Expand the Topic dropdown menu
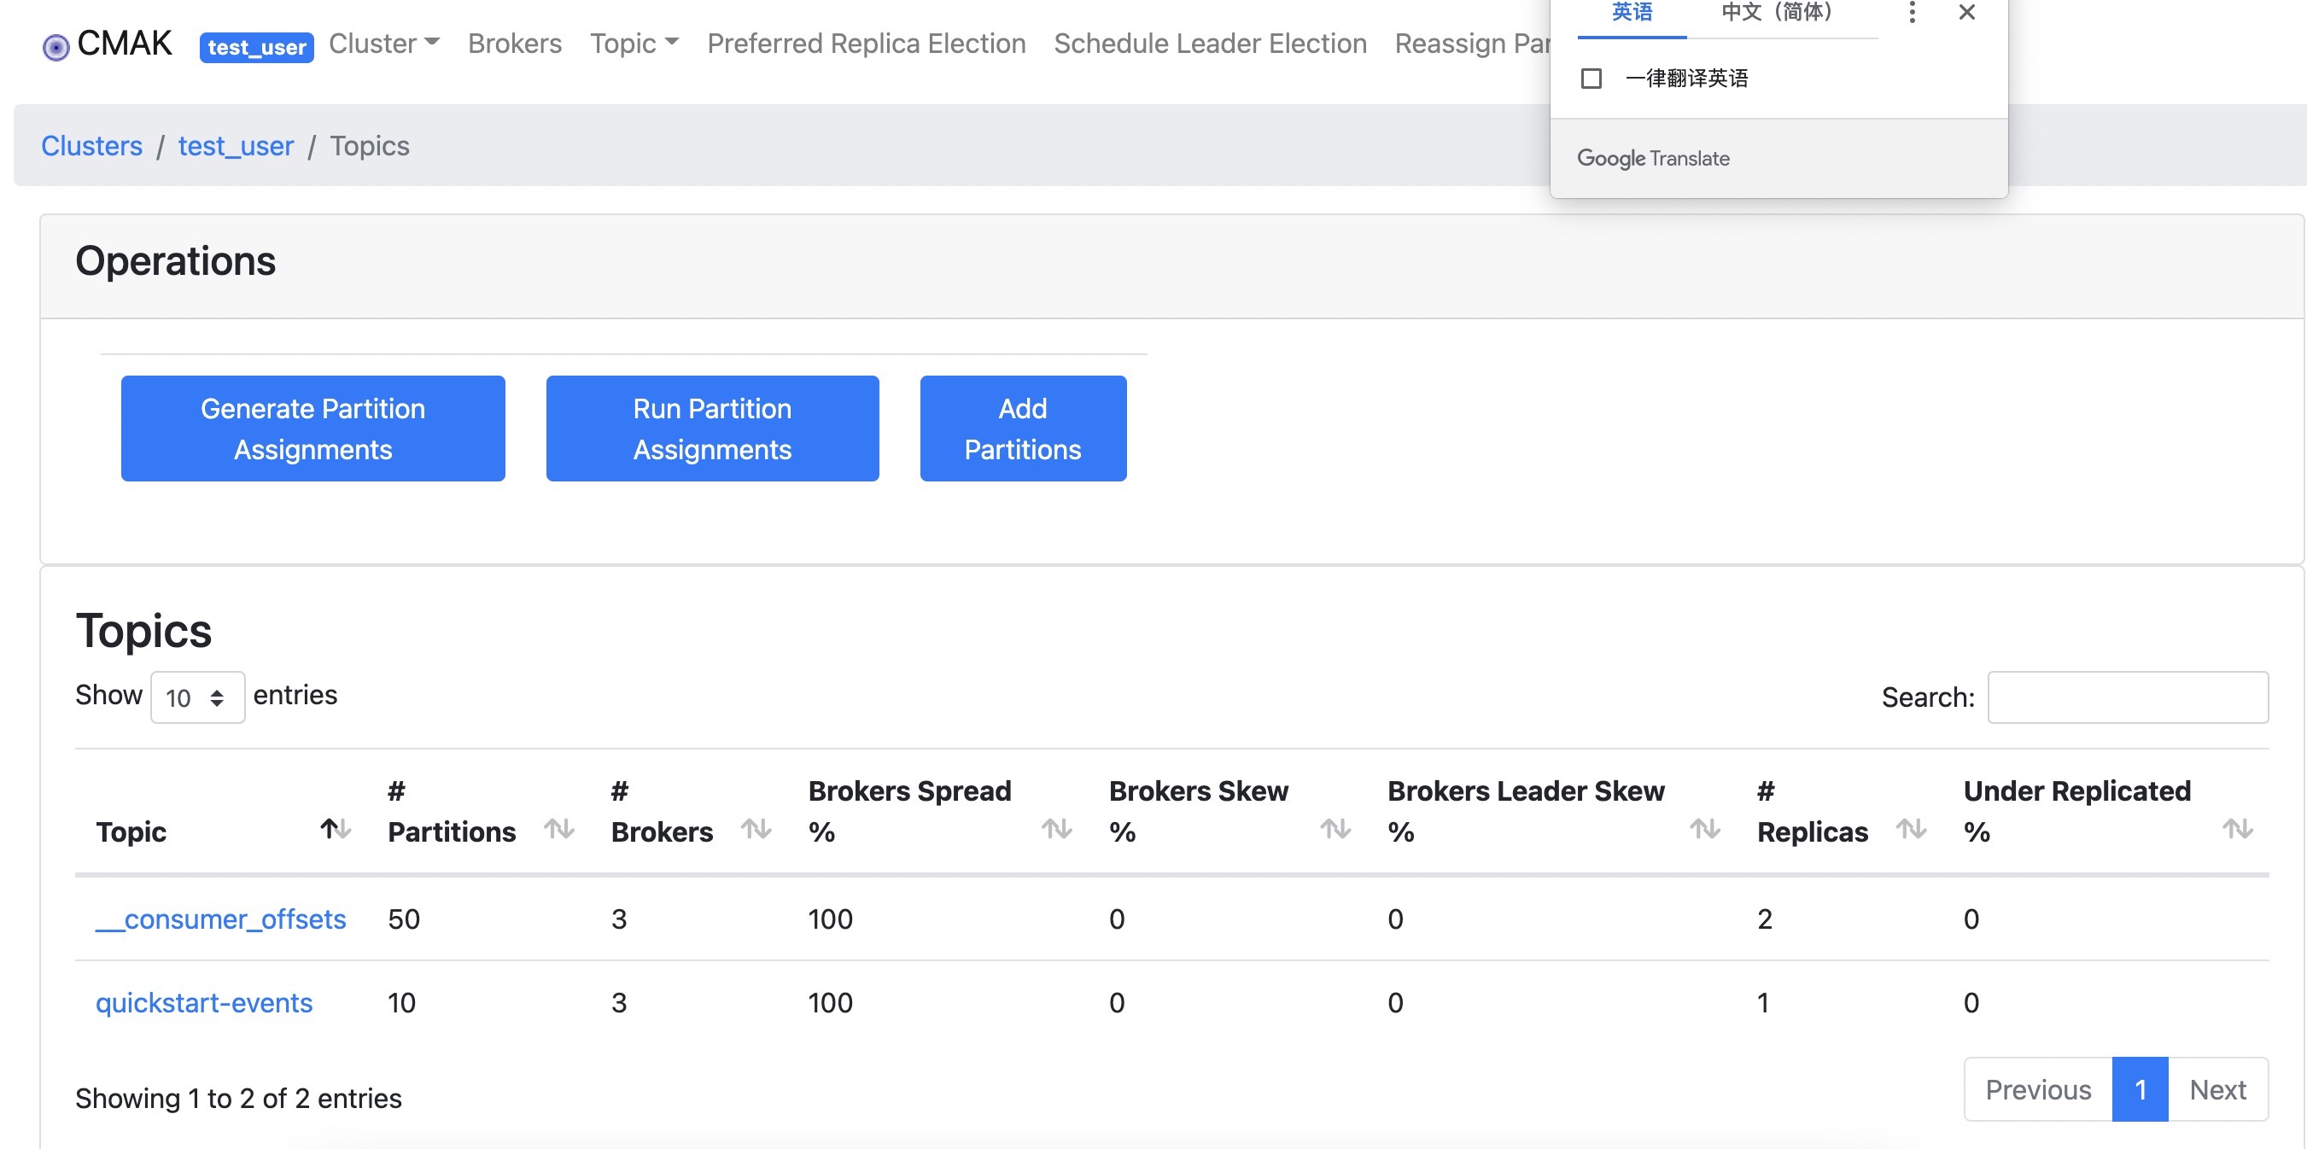Image resolution: width=2307 pixels, height=1149 pixels. tap(634, 43)
